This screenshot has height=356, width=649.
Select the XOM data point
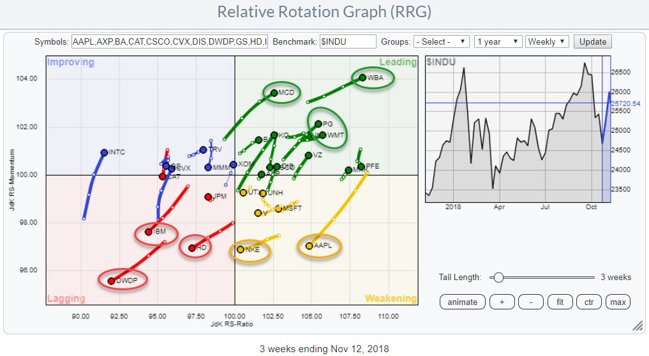pos(234,165)
